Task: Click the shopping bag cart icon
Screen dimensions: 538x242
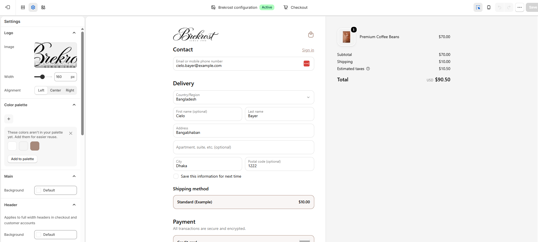Action: click(x=311, y=34)
